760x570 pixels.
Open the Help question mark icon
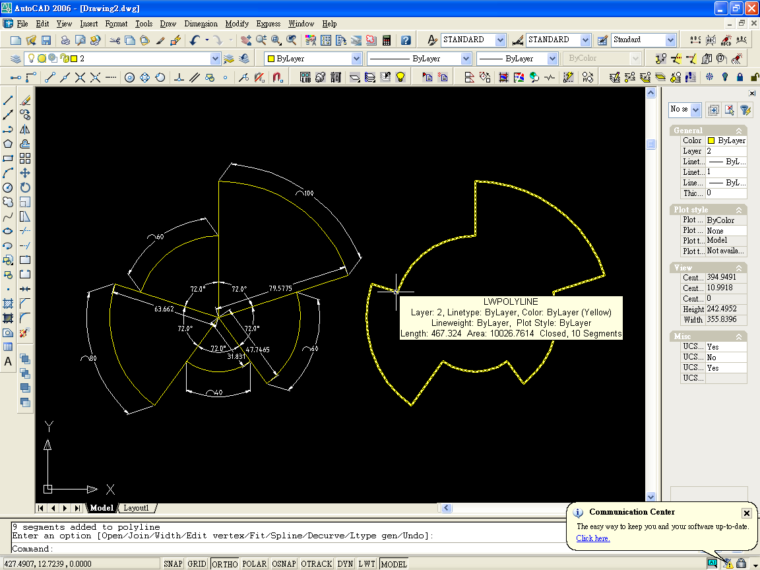pos(406,40)
